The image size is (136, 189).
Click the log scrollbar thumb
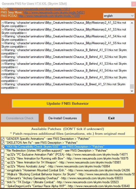132,86
